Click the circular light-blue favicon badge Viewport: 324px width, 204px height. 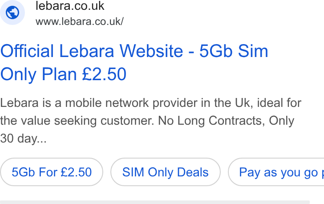[x=12, y=12]
